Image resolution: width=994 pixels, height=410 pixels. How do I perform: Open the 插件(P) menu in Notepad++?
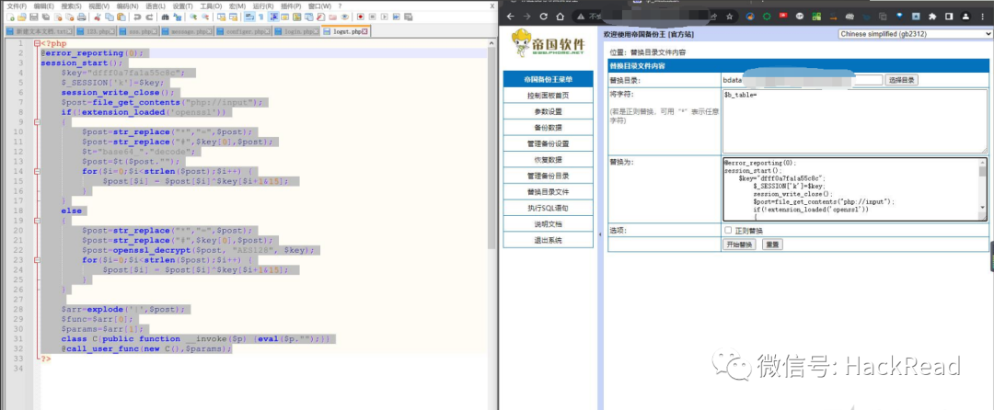click(291, 6)
